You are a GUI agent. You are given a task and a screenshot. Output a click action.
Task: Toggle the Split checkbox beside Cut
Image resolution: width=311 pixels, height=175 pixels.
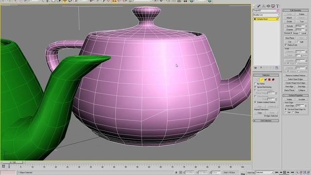298,42
